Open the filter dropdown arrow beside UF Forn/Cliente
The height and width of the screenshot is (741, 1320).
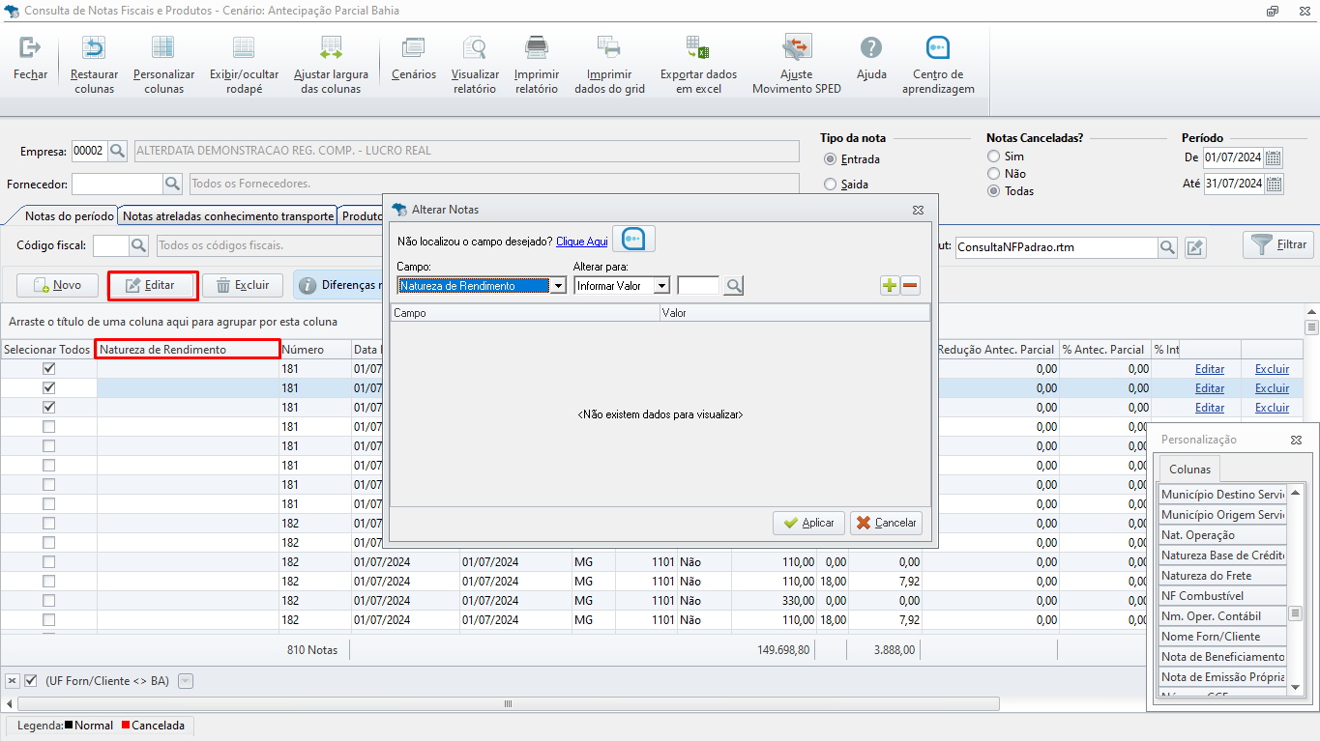click(186, 681)
